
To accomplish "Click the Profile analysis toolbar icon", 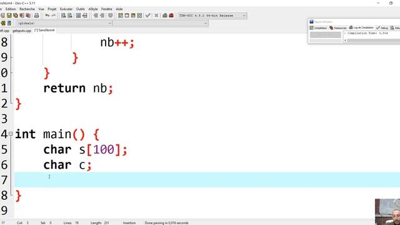I will click(x=165, y=16).
